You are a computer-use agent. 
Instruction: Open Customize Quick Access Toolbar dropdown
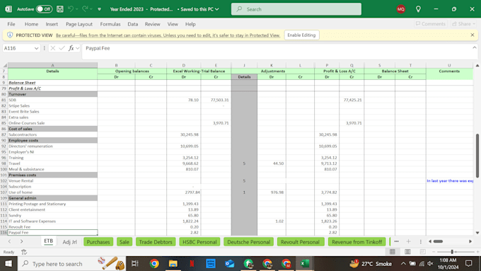pos(100,9)
